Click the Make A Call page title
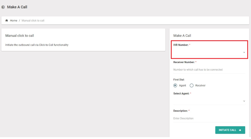Image resolution: width=251 pixels, height=139 pixels. [17, 7]
